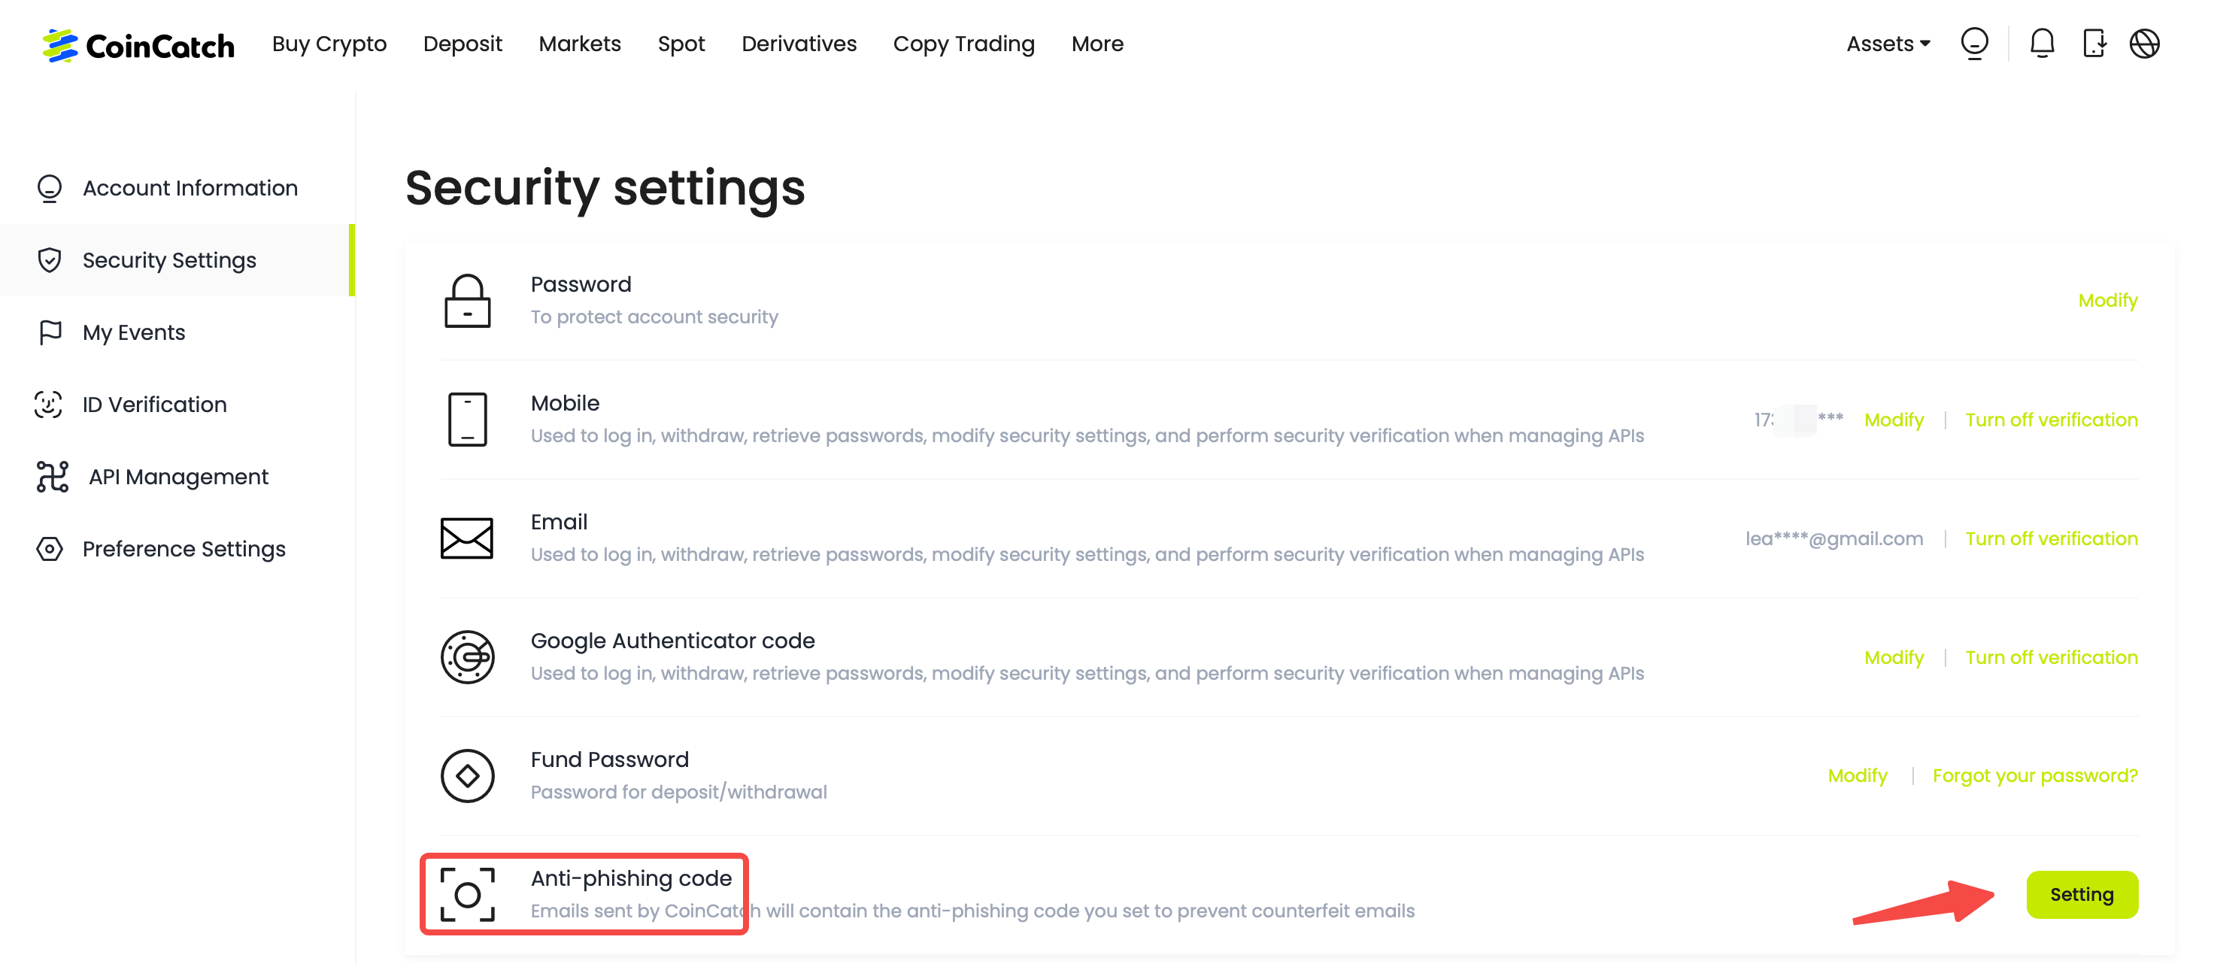
Task: Click the Fund Password diamond icon
Action: (x=468, y=776)
